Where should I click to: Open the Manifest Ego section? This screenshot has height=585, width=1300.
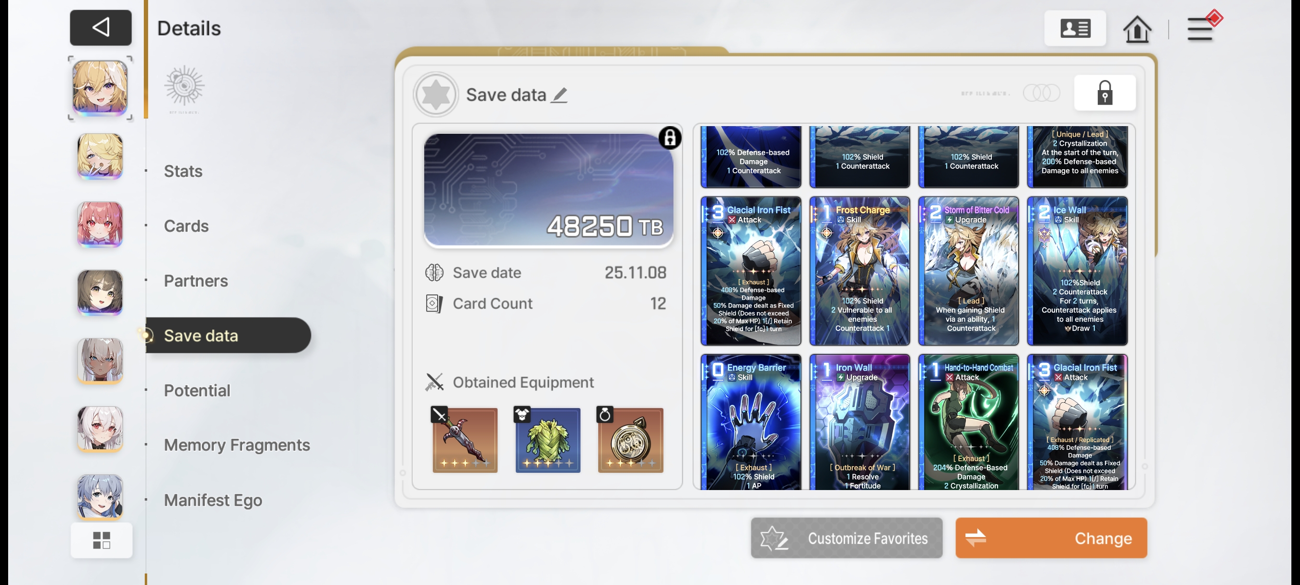[x=213, y=500]
